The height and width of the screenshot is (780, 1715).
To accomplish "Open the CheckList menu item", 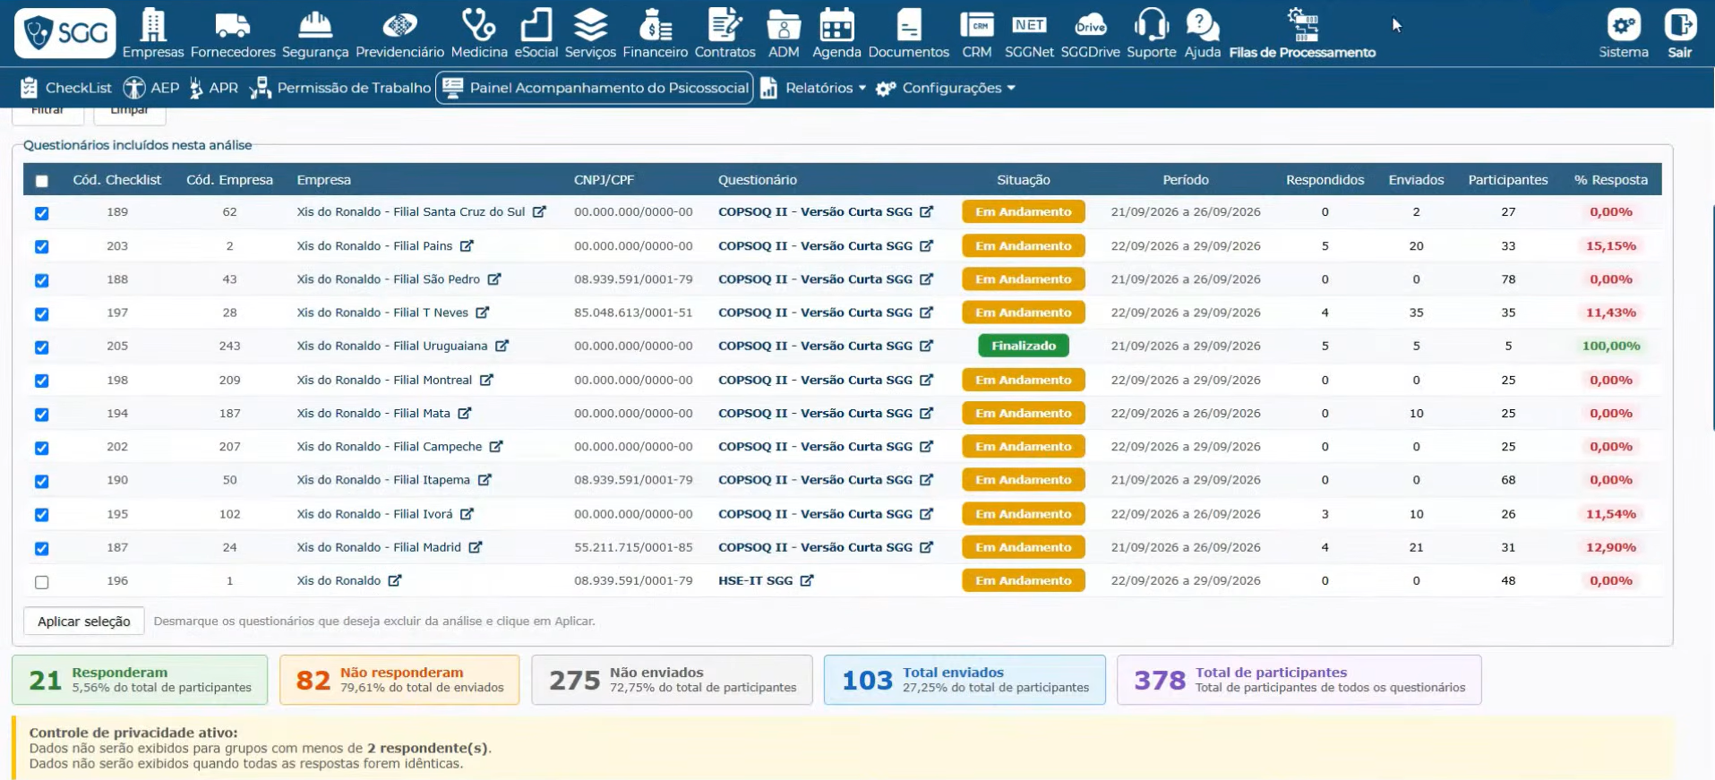I will coord(66,88).
